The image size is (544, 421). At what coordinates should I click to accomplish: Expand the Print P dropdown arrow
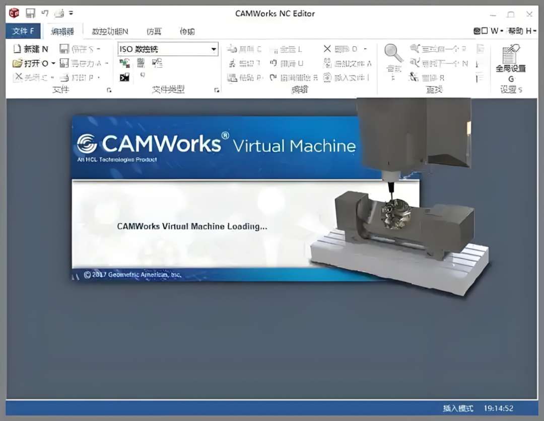click(x=99, y=77)
